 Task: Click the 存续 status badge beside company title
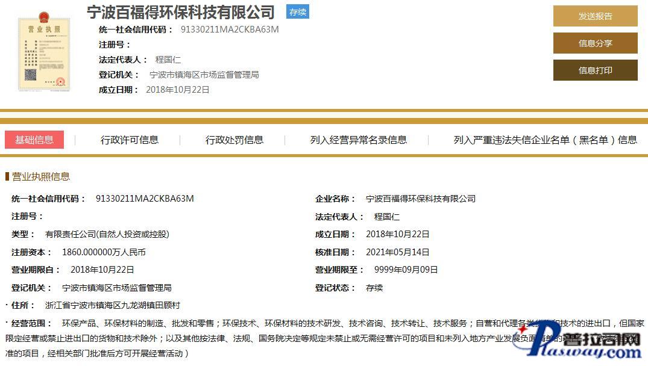tap(298, 12)
